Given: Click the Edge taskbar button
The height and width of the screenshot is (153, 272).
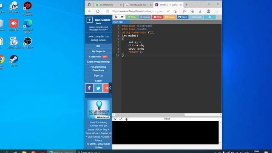Looking at the screenshot, I should tap(61, 152).
